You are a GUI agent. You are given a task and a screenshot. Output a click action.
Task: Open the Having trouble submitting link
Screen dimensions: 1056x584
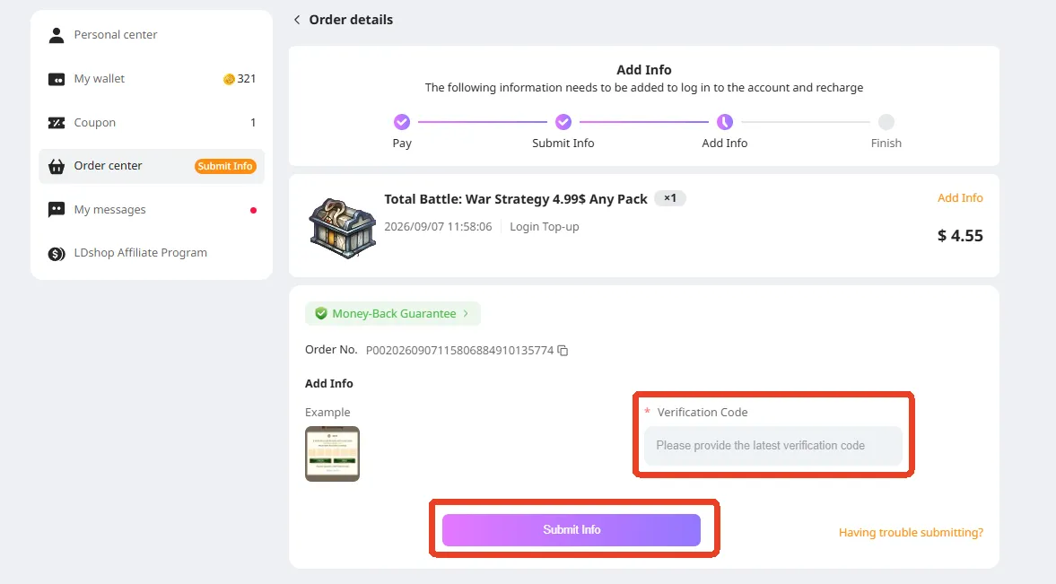coord(911,532)
